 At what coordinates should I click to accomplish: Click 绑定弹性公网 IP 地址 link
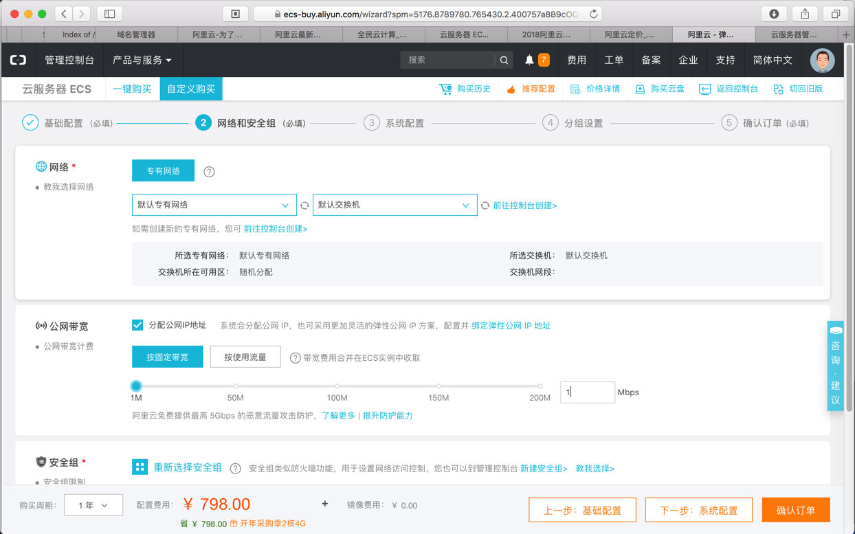pos(511,326)
